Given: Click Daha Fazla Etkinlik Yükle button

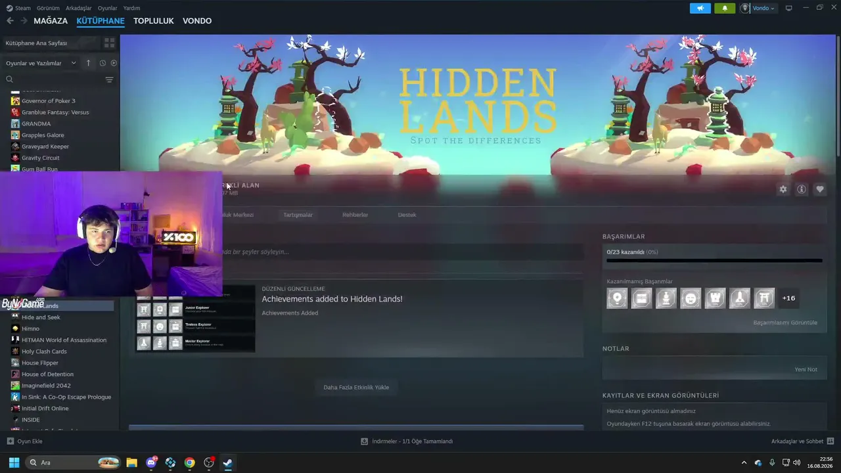Looking at the screenshot, I should tap(356, 388).
